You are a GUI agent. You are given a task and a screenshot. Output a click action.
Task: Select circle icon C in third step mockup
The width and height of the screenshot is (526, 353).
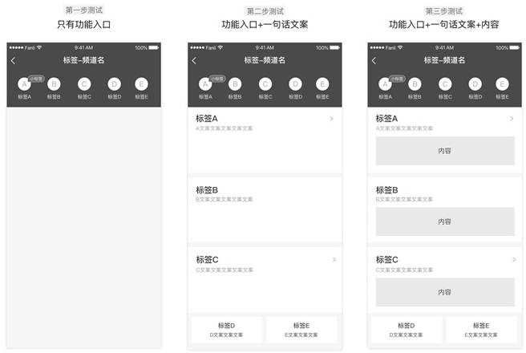click(x=443, y=84)
